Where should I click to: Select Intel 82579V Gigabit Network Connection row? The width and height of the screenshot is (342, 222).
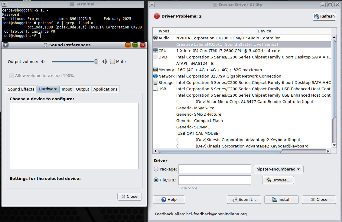(242, 76)
